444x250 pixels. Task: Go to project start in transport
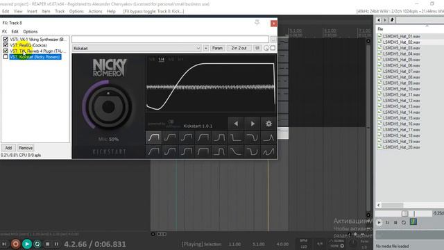tap(4, 244)
